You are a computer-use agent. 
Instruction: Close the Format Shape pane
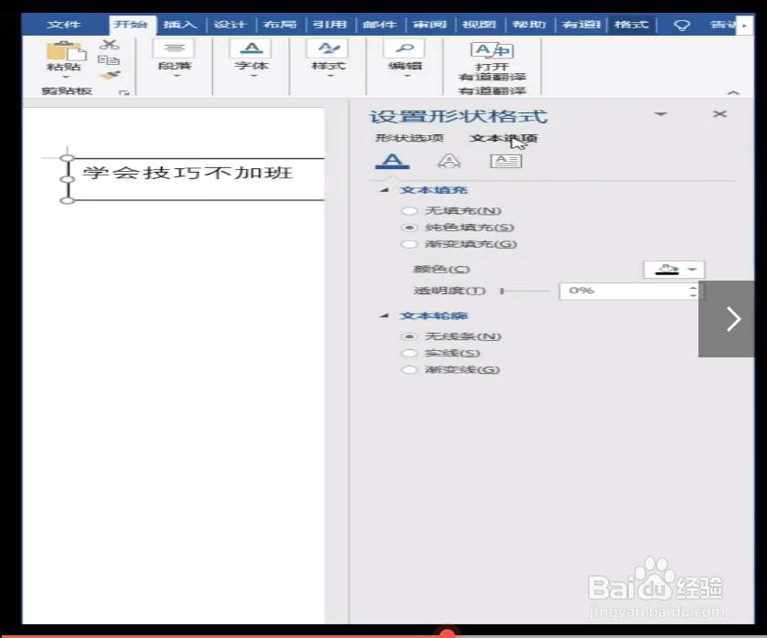pos(719,114)
